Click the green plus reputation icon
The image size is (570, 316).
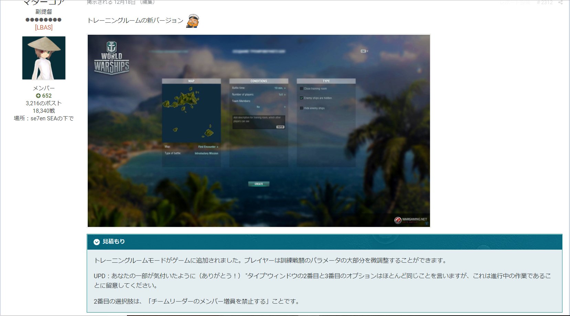click(x=38, y=96)
